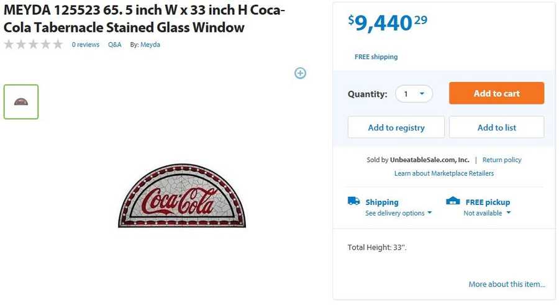Click More about this item link
The image size is (559, 305).
[507, 285]
